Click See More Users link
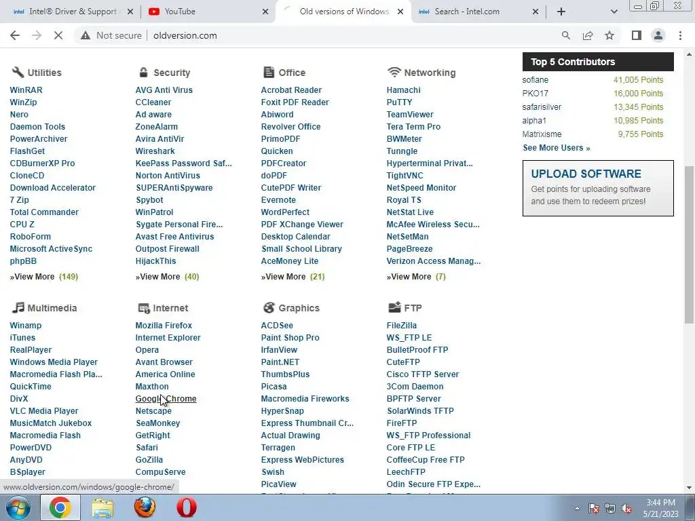Image resolution: width=695 pixels, height=521 pixels. [x=557, y=148]
